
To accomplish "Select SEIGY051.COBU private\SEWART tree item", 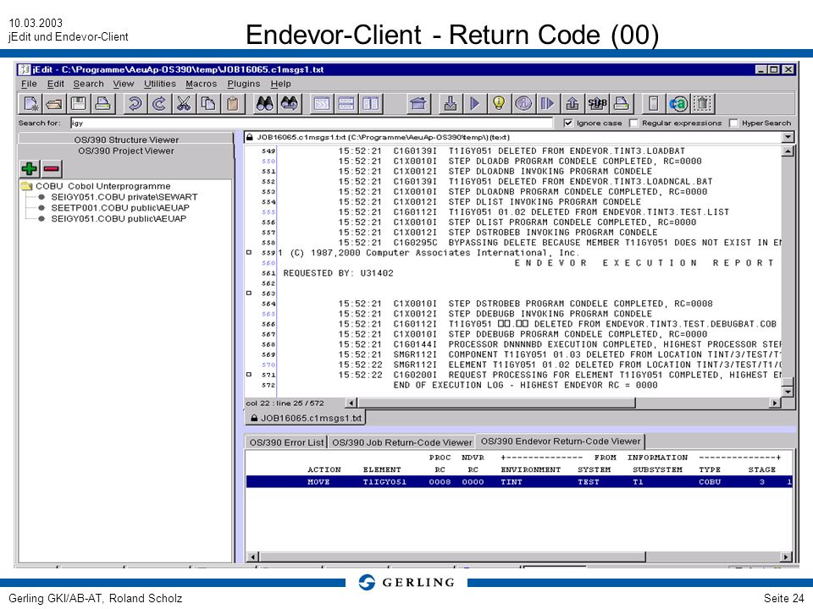I will tap(124, 197).
